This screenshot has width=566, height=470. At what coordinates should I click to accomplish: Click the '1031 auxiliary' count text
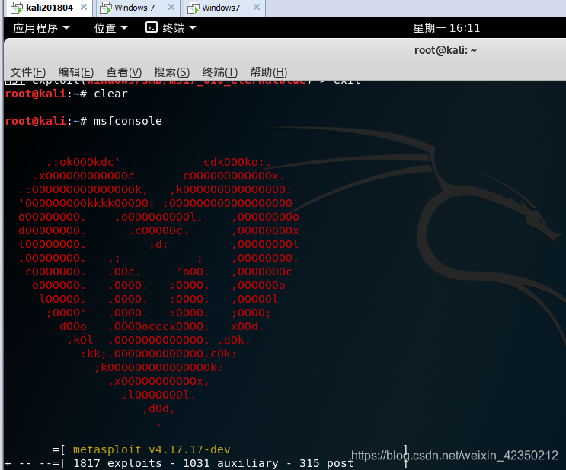(x=231, y=463)
